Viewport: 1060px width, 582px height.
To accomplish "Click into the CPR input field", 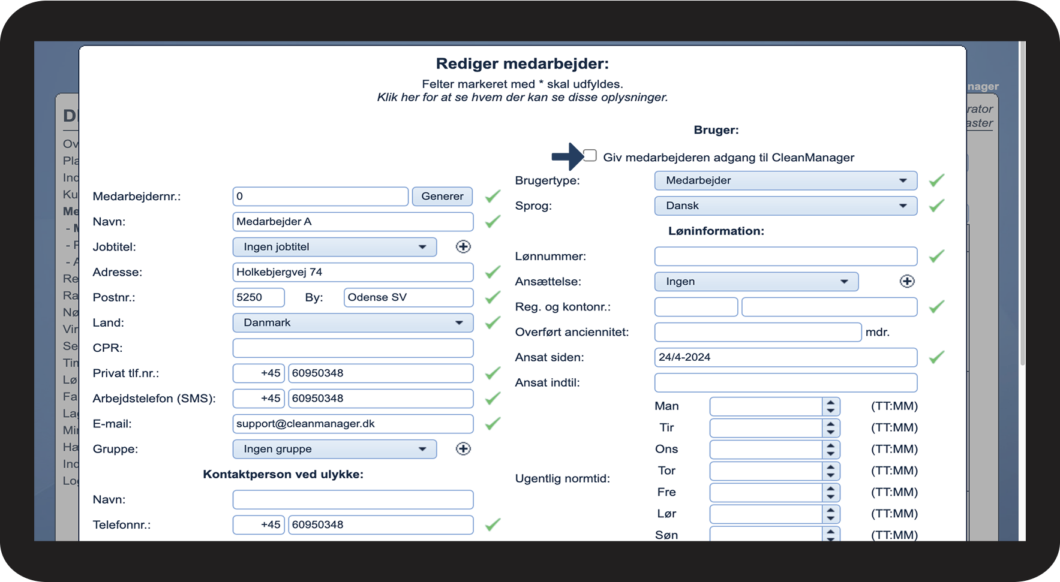I will click(x=353, y=348).
